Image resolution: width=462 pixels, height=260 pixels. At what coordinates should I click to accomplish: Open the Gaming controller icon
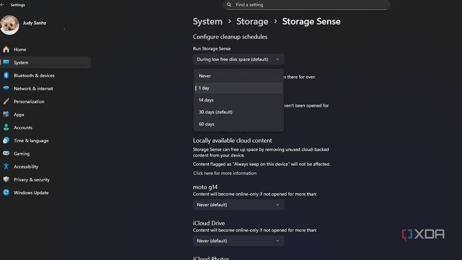[6, 154]
